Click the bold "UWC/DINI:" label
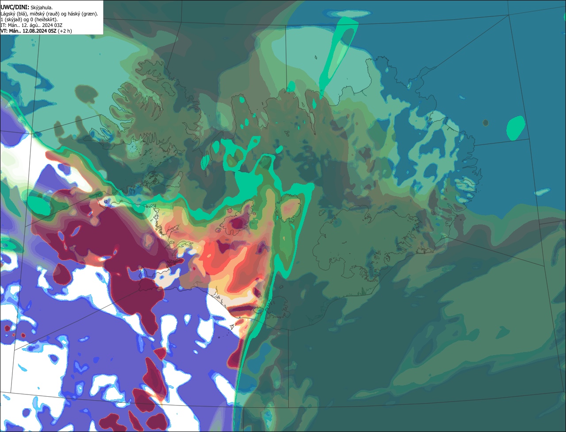The image size is (566, 432). (15, 8)
